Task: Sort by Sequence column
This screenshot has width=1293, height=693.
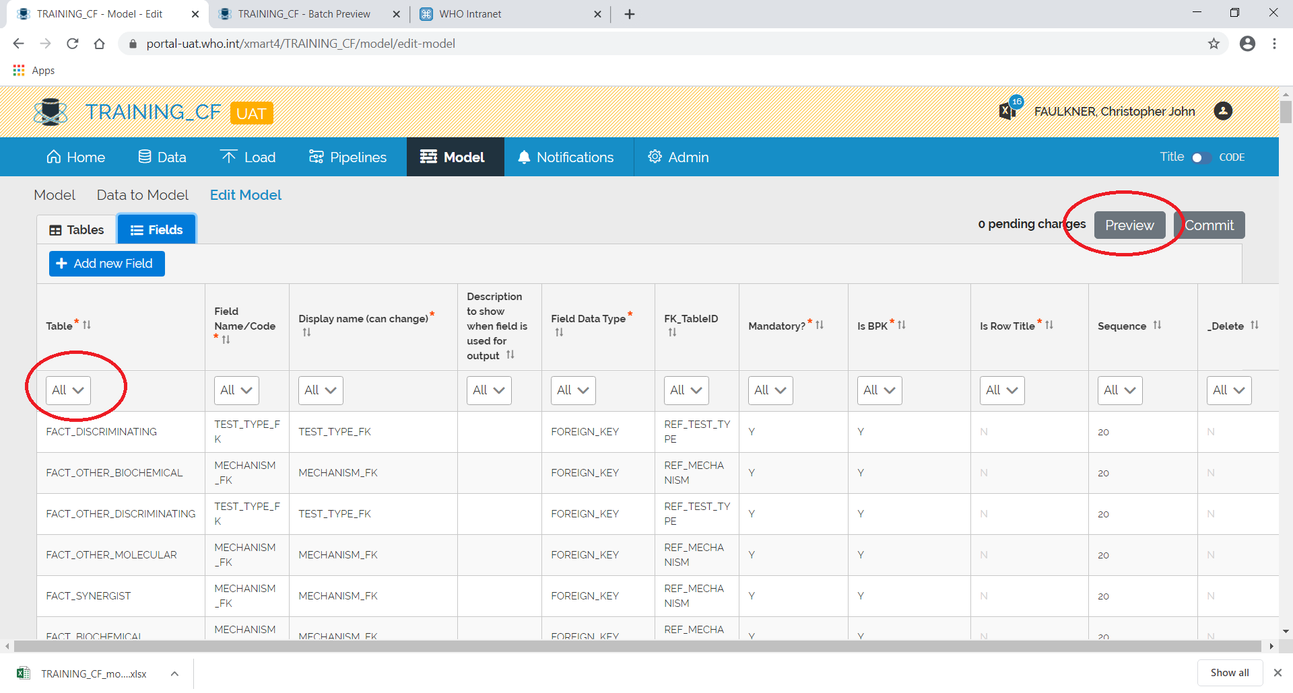Action: point(1157,325)
